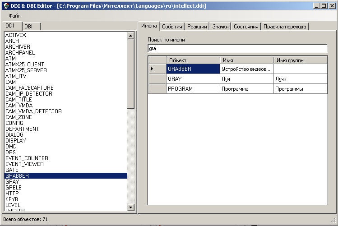Open the Состояния tab
The width and height of the screenshot is (338, 226).
click(x=246, y=27)
